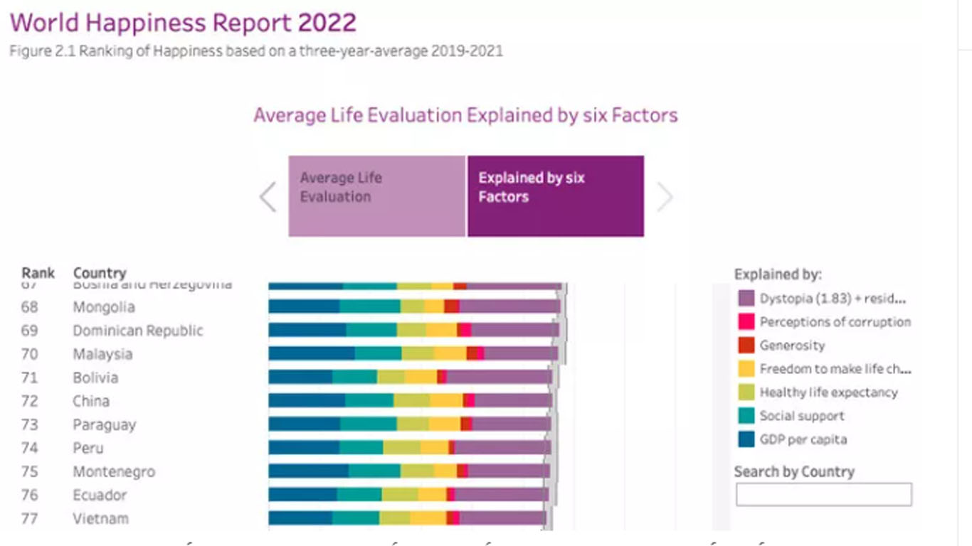Click the left arrow beside Average Life Evaluation
The image size is (972, 546).
[x=268, y=197]
